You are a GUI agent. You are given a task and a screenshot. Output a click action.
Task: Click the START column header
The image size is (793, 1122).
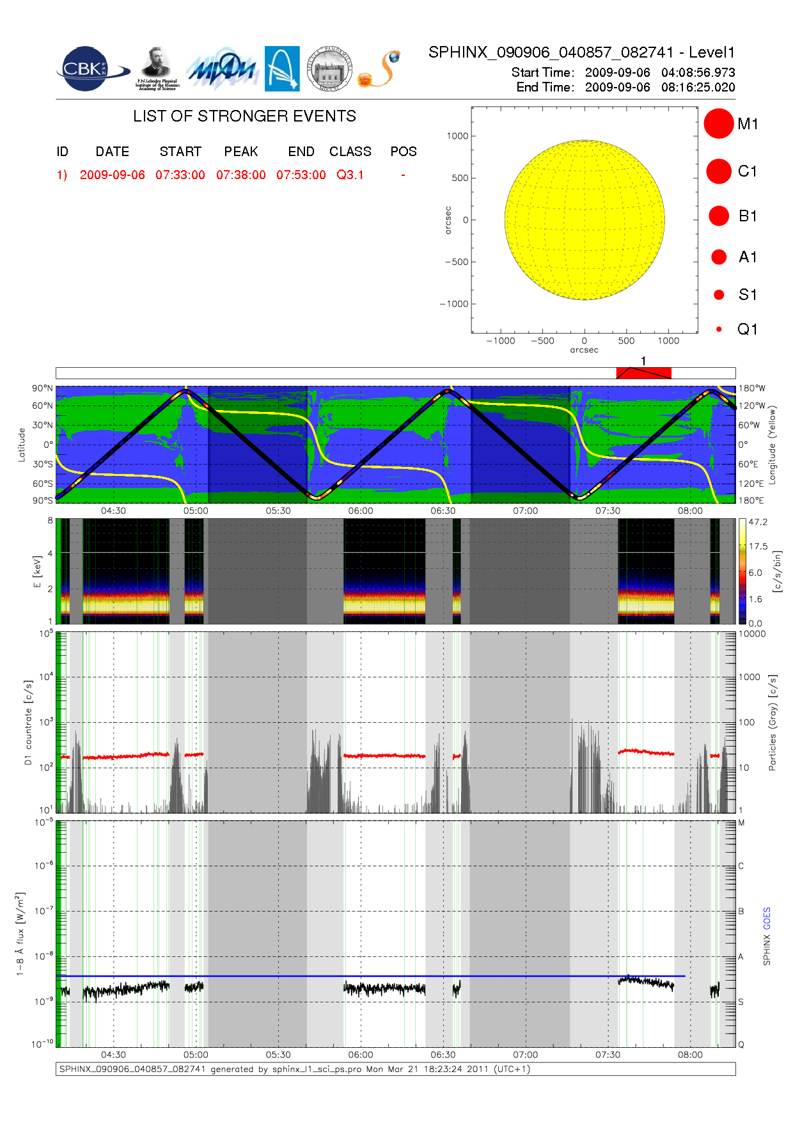180,152
